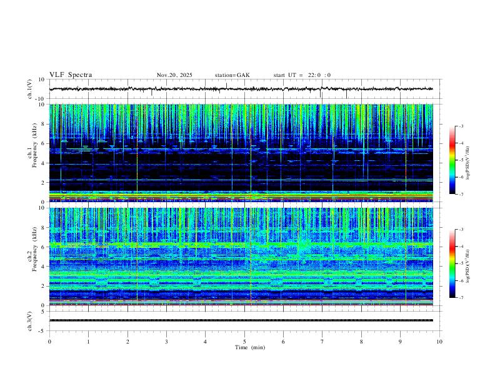Click the date "Nov.20, 2025"

tap(174, 75)
